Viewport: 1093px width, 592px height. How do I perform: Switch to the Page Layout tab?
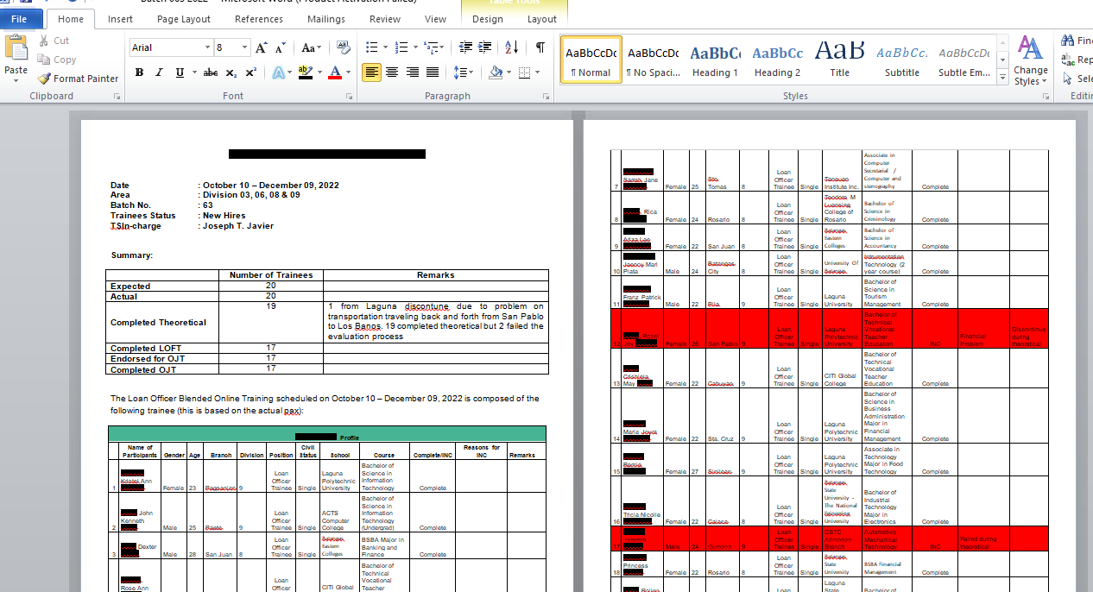tap(184, 19)
